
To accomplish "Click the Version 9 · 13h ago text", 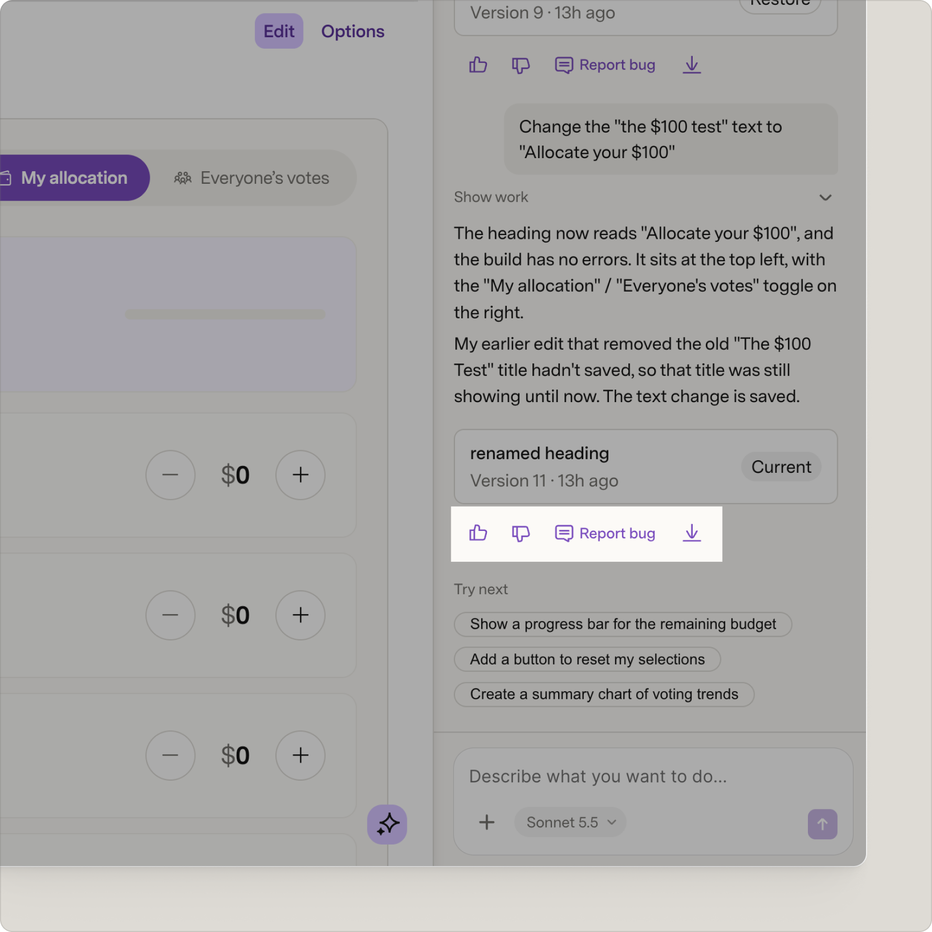I will pyautogui.click(x=542, y=13).
